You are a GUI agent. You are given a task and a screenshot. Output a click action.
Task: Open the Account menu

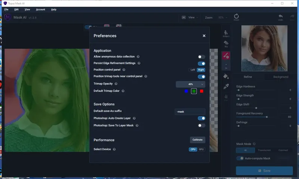click(40, 10)
